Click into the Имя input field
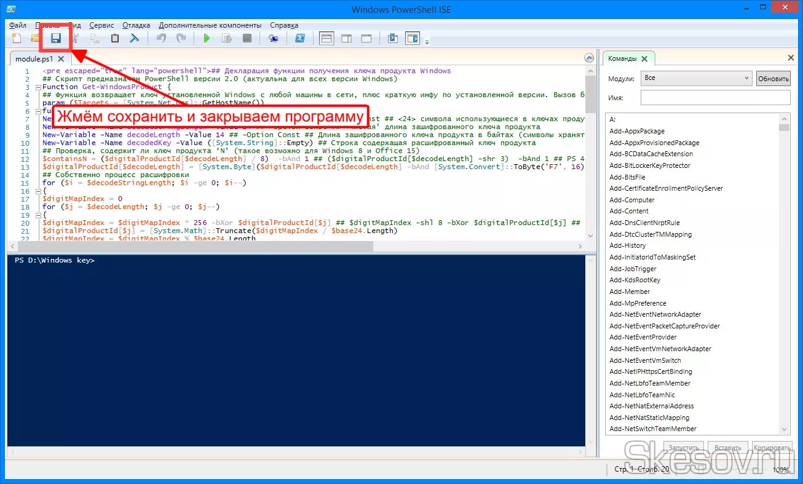 pos(716,98)
